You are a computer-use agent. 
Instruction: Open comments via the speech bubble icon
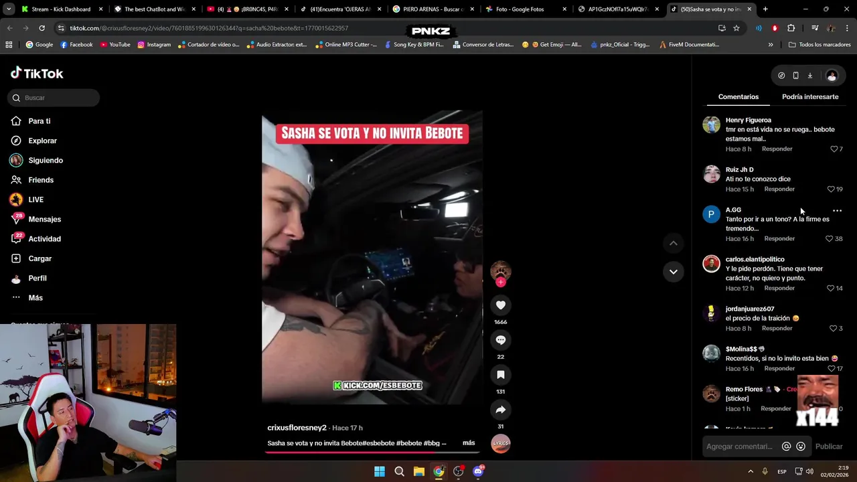(500, 340)
